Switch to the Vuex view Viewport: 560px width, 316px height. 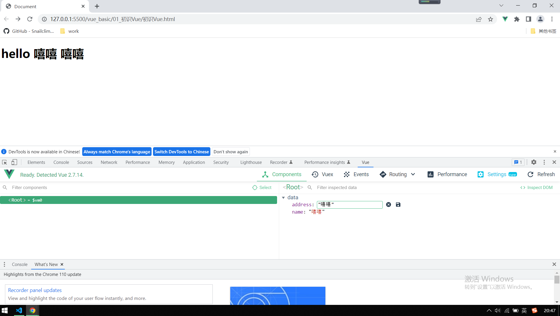(x=322, y=174)
